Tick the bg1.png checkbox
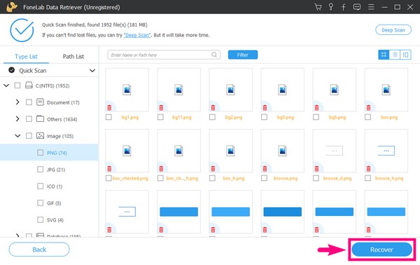This screenshot has width=420, height=265. tap(108, 117)
